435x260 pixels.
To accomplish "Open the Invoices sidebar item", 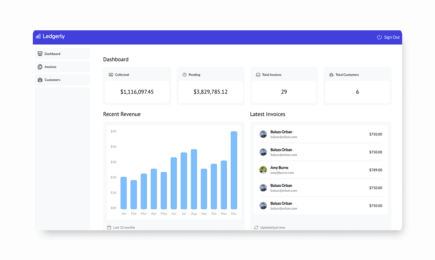I will coord(62,67).
